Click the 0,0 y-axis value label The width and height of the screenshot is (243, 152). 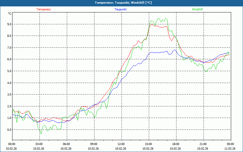9,130
